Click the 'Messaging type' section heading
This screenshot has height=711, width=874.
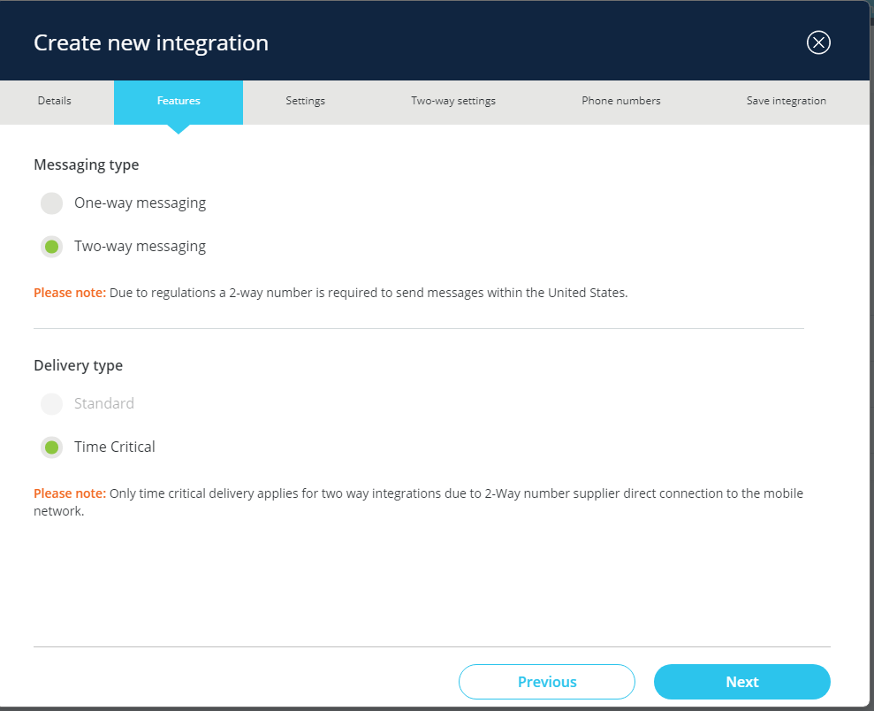click(86, 164)
